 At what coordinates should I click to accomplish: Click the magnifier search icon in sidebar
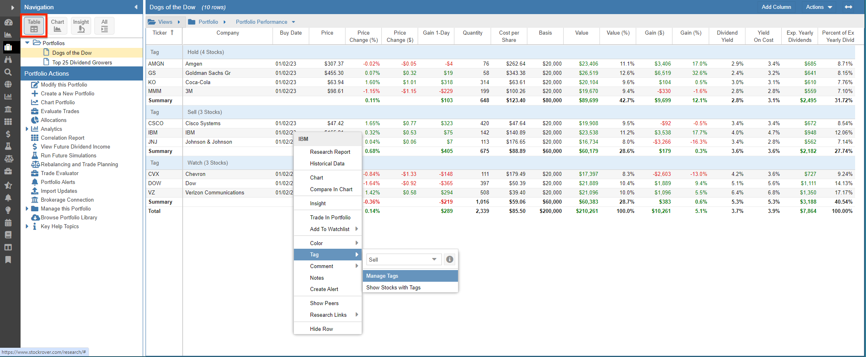[x=8, y=72]
